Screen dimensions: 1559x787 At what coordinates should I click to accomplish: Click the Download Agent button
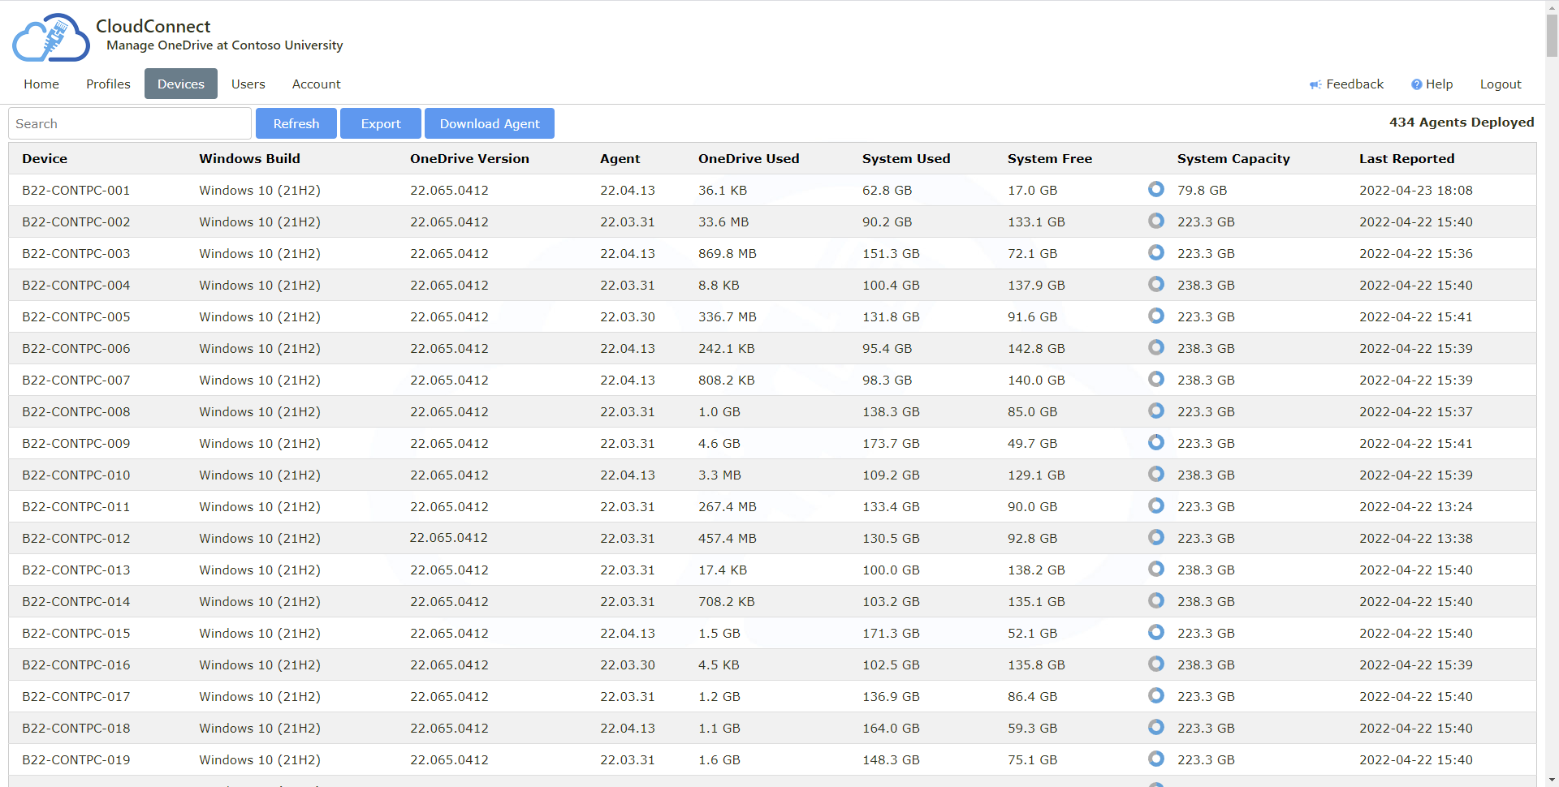coord(489,123)
